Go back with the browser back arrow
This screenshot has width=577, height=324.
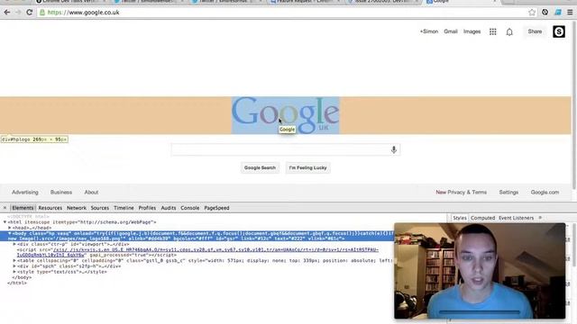point(7,12)
